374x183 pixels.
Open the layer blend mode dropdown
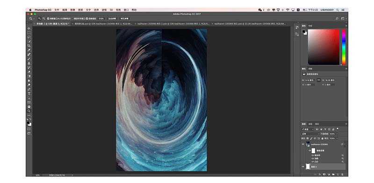[310, 134]
